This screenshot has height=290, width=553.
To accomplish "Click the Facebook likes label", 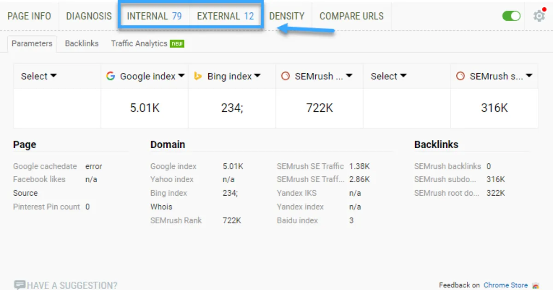I will tap(39, 179).
